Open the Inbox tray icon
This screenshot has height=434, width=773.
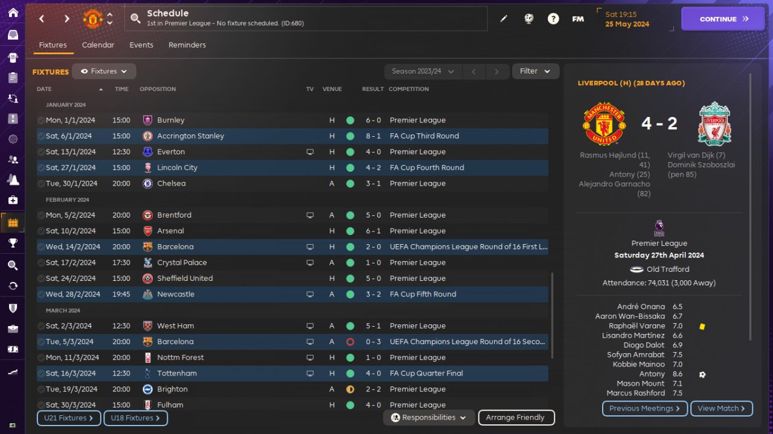pos(13,35)
